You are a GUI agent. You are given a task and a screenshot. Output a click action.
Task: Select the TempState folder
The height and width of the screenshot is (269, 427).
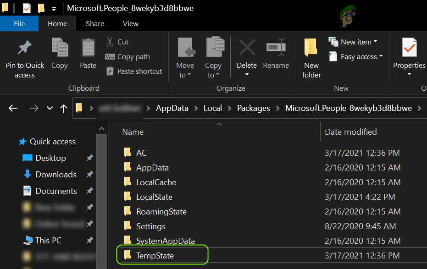155,256
